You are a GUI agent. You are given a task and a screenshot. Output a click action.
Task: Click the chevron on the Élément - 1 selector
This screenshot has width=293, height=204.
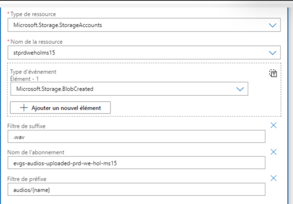coord(240,89)
